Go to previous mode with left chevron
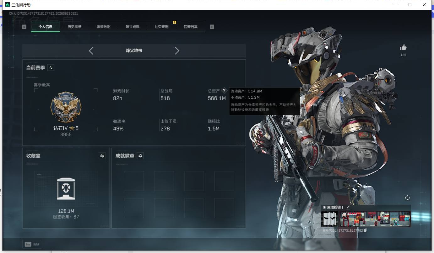 (x=91, y=51)
